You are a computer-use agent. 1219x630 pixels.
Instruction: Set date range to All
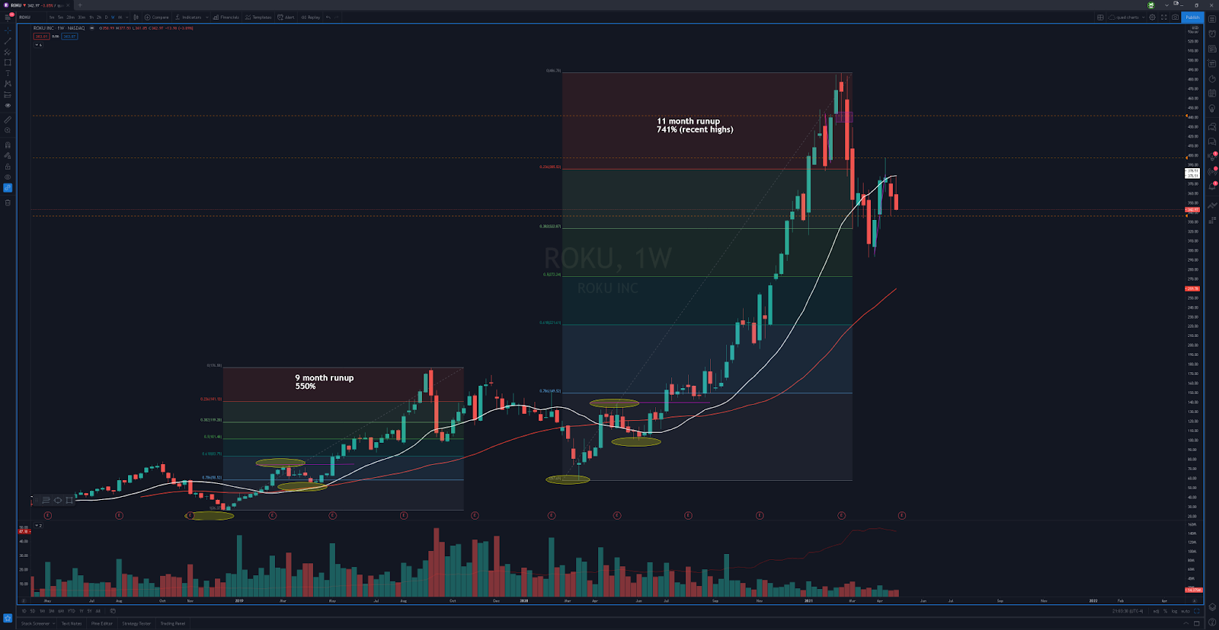(98, 611)
